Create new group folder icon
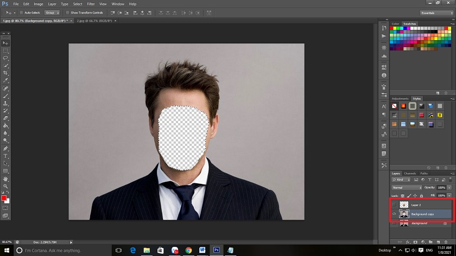Screen dimensions: 456x256 (430, 242)
